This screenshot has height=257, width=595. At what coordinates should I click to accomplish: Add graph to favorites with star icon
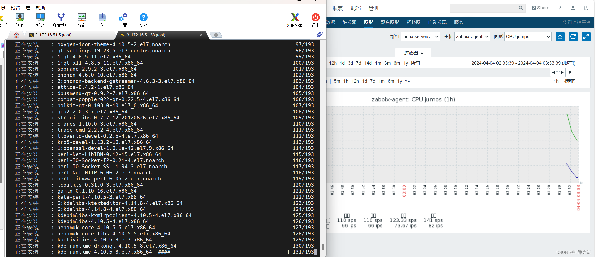(x=560, y=37)
